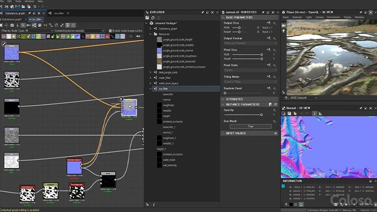377x212 pixels.
Task: Toggle the grid button in graph toolbar
Action: (73, 25)
